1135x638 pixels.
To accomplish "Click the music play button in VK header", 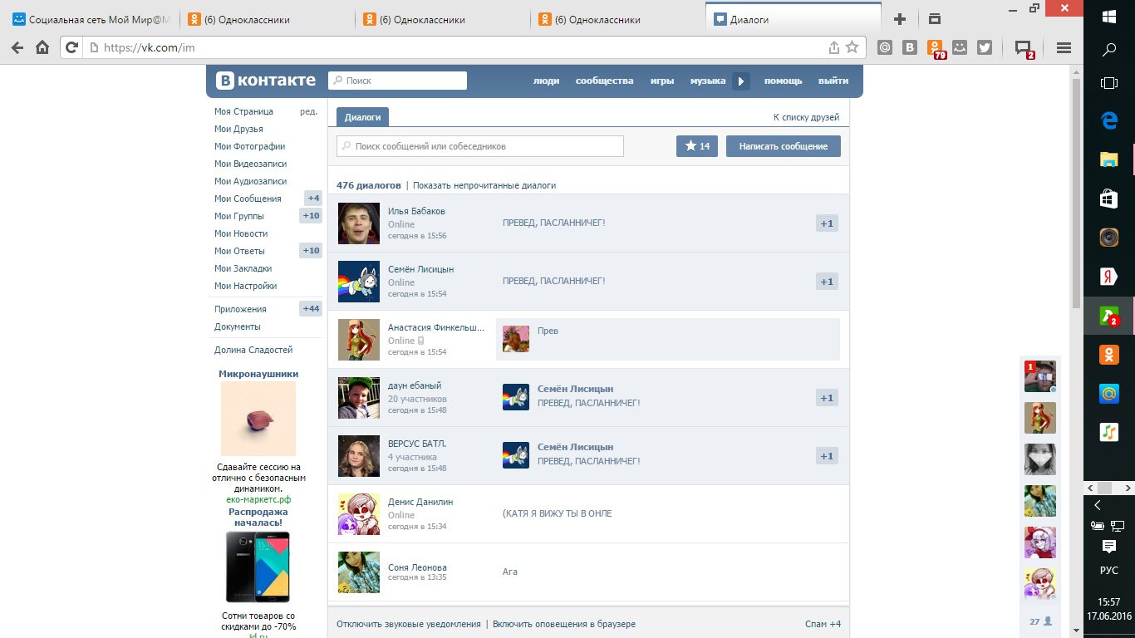I will pyautogui.click(x=741, y=81).
